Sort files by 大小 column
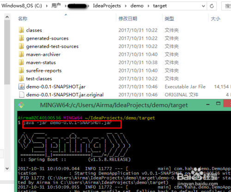Screen dimensions: 231x192 pos(215,18)
